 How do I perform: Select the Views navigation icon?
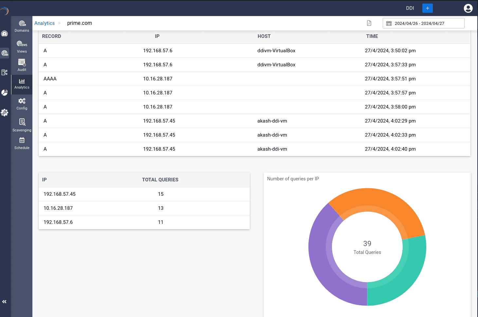(x=22, y=46)
